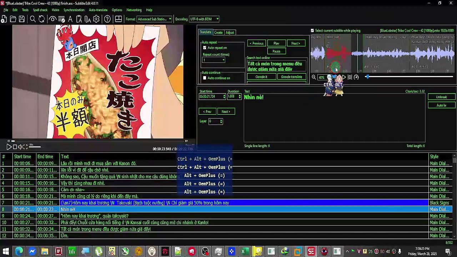
Task: Adjust the waveform position slider
Action: (410, 77)
